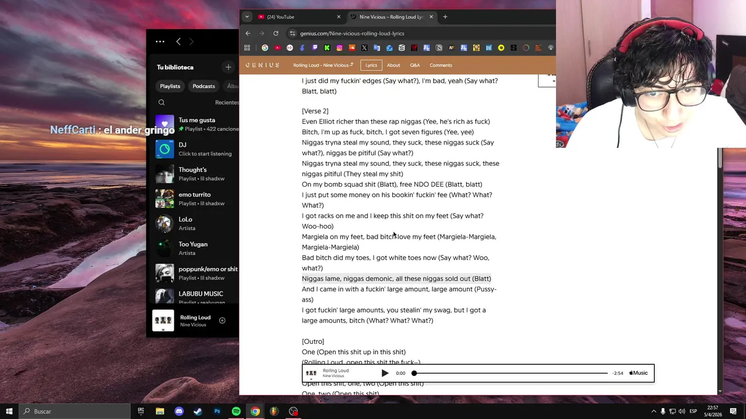Open the Windows Start menu

[x=9, y=411]
